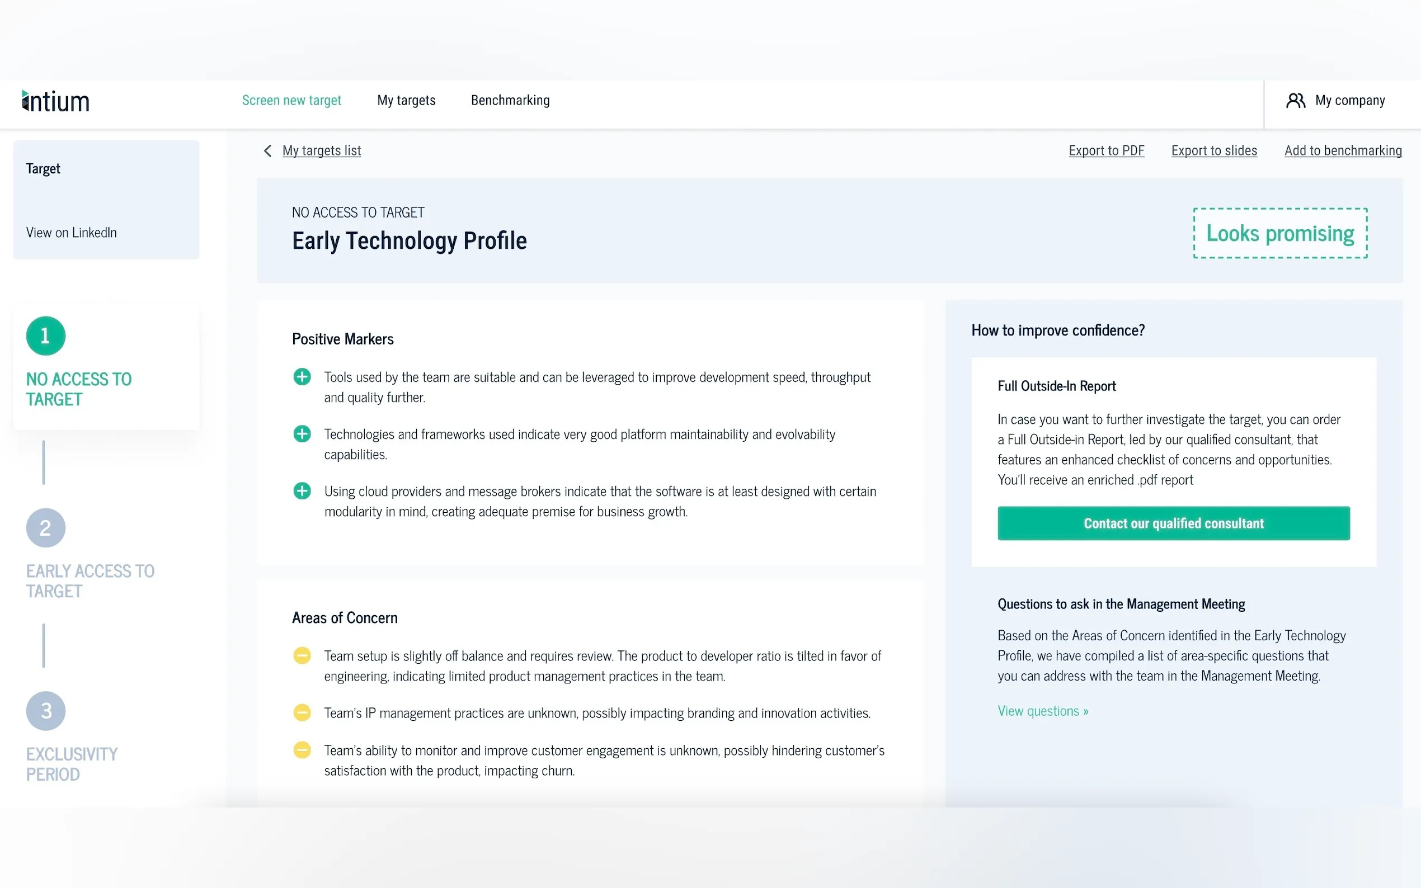Click the step 1 green circle
This screenshot has width=1421, height=888.
[x=46, y=336]
